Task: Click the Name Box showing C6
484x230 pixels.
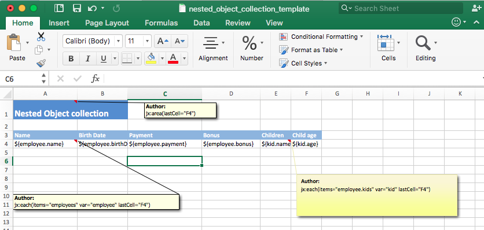Action: click(x=21, y=79)
